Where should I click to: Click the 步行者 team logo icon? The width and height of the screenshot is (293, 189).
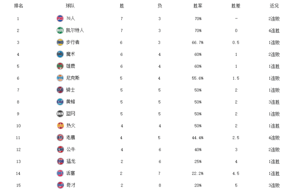(60, 42)
